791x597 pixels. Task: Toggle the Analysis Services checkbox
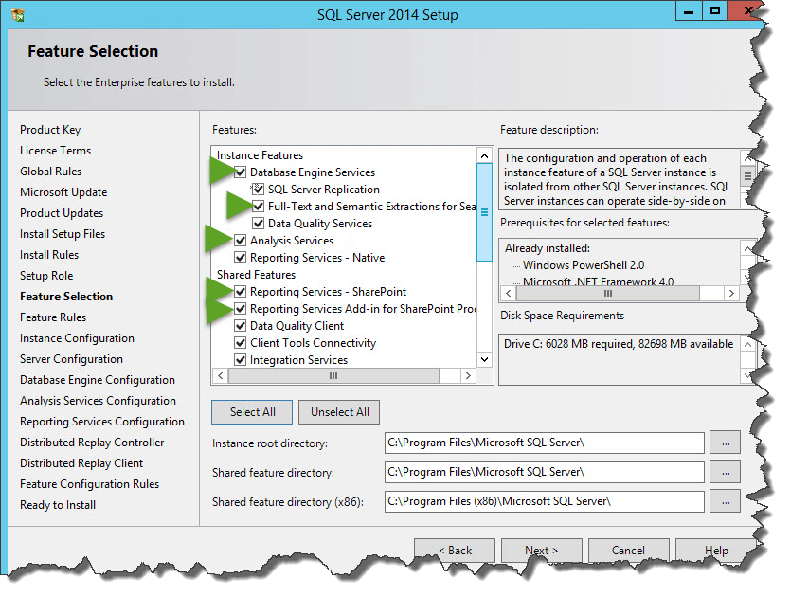241,241
